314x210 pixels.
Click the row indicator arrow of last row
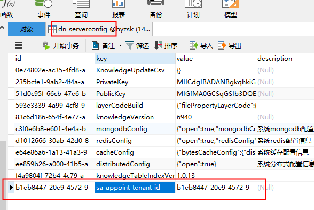point(11,188)
